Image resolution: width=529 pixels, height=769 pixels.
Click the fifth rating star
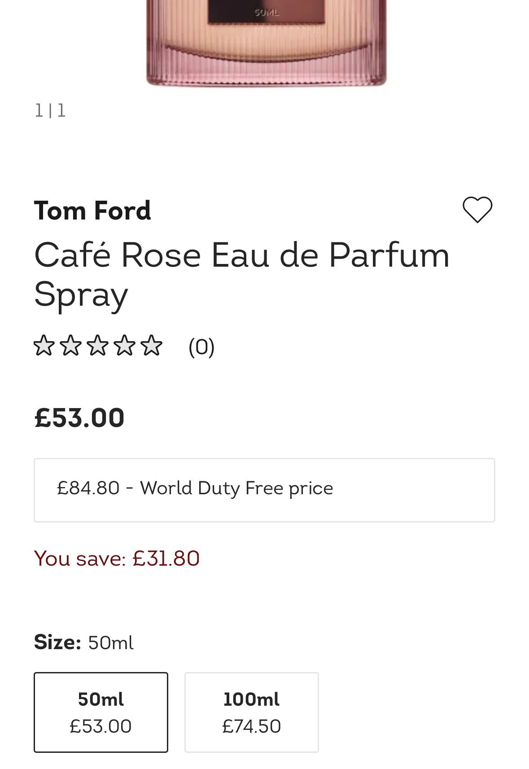(152, 346)
